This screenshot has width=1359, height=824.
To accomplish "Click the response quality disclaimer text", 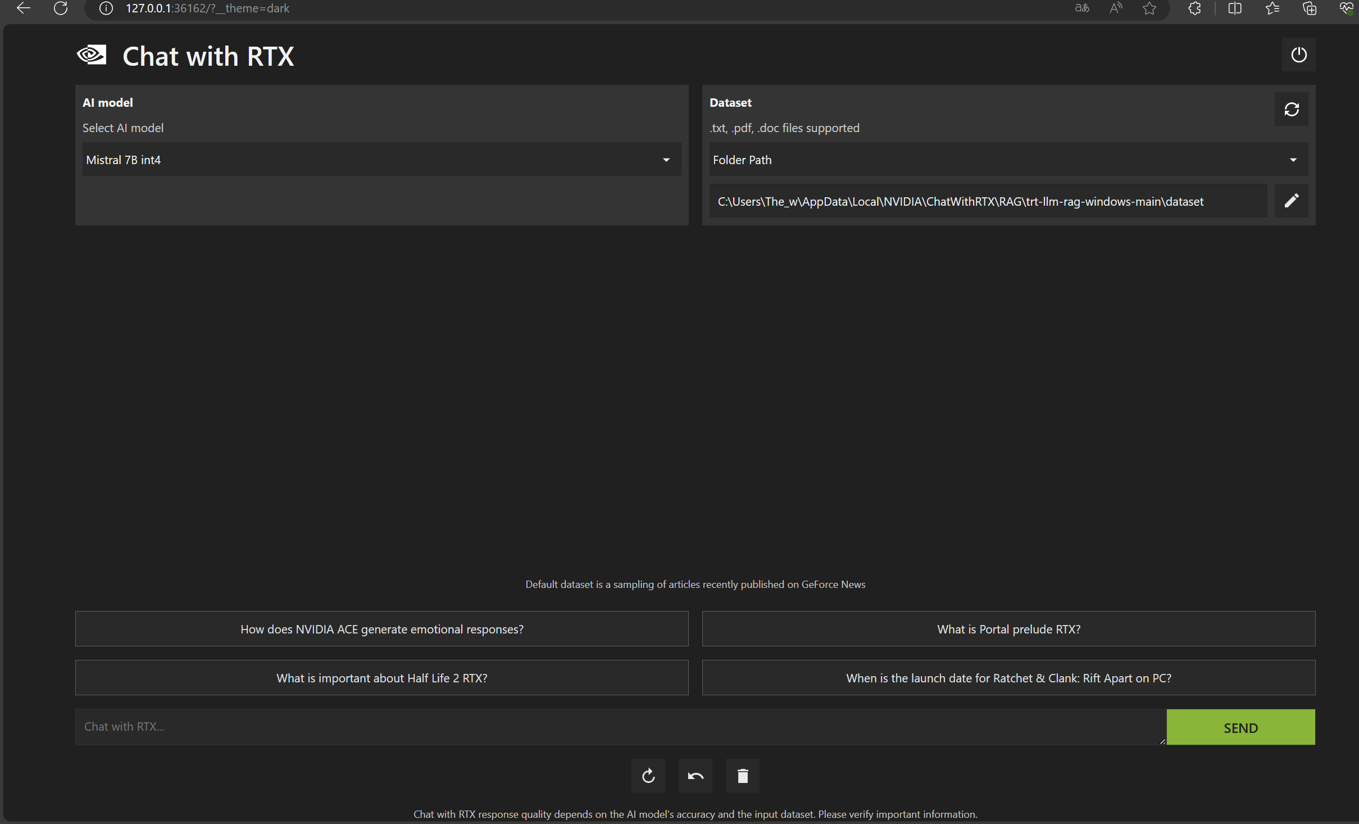I will (696, 814).
